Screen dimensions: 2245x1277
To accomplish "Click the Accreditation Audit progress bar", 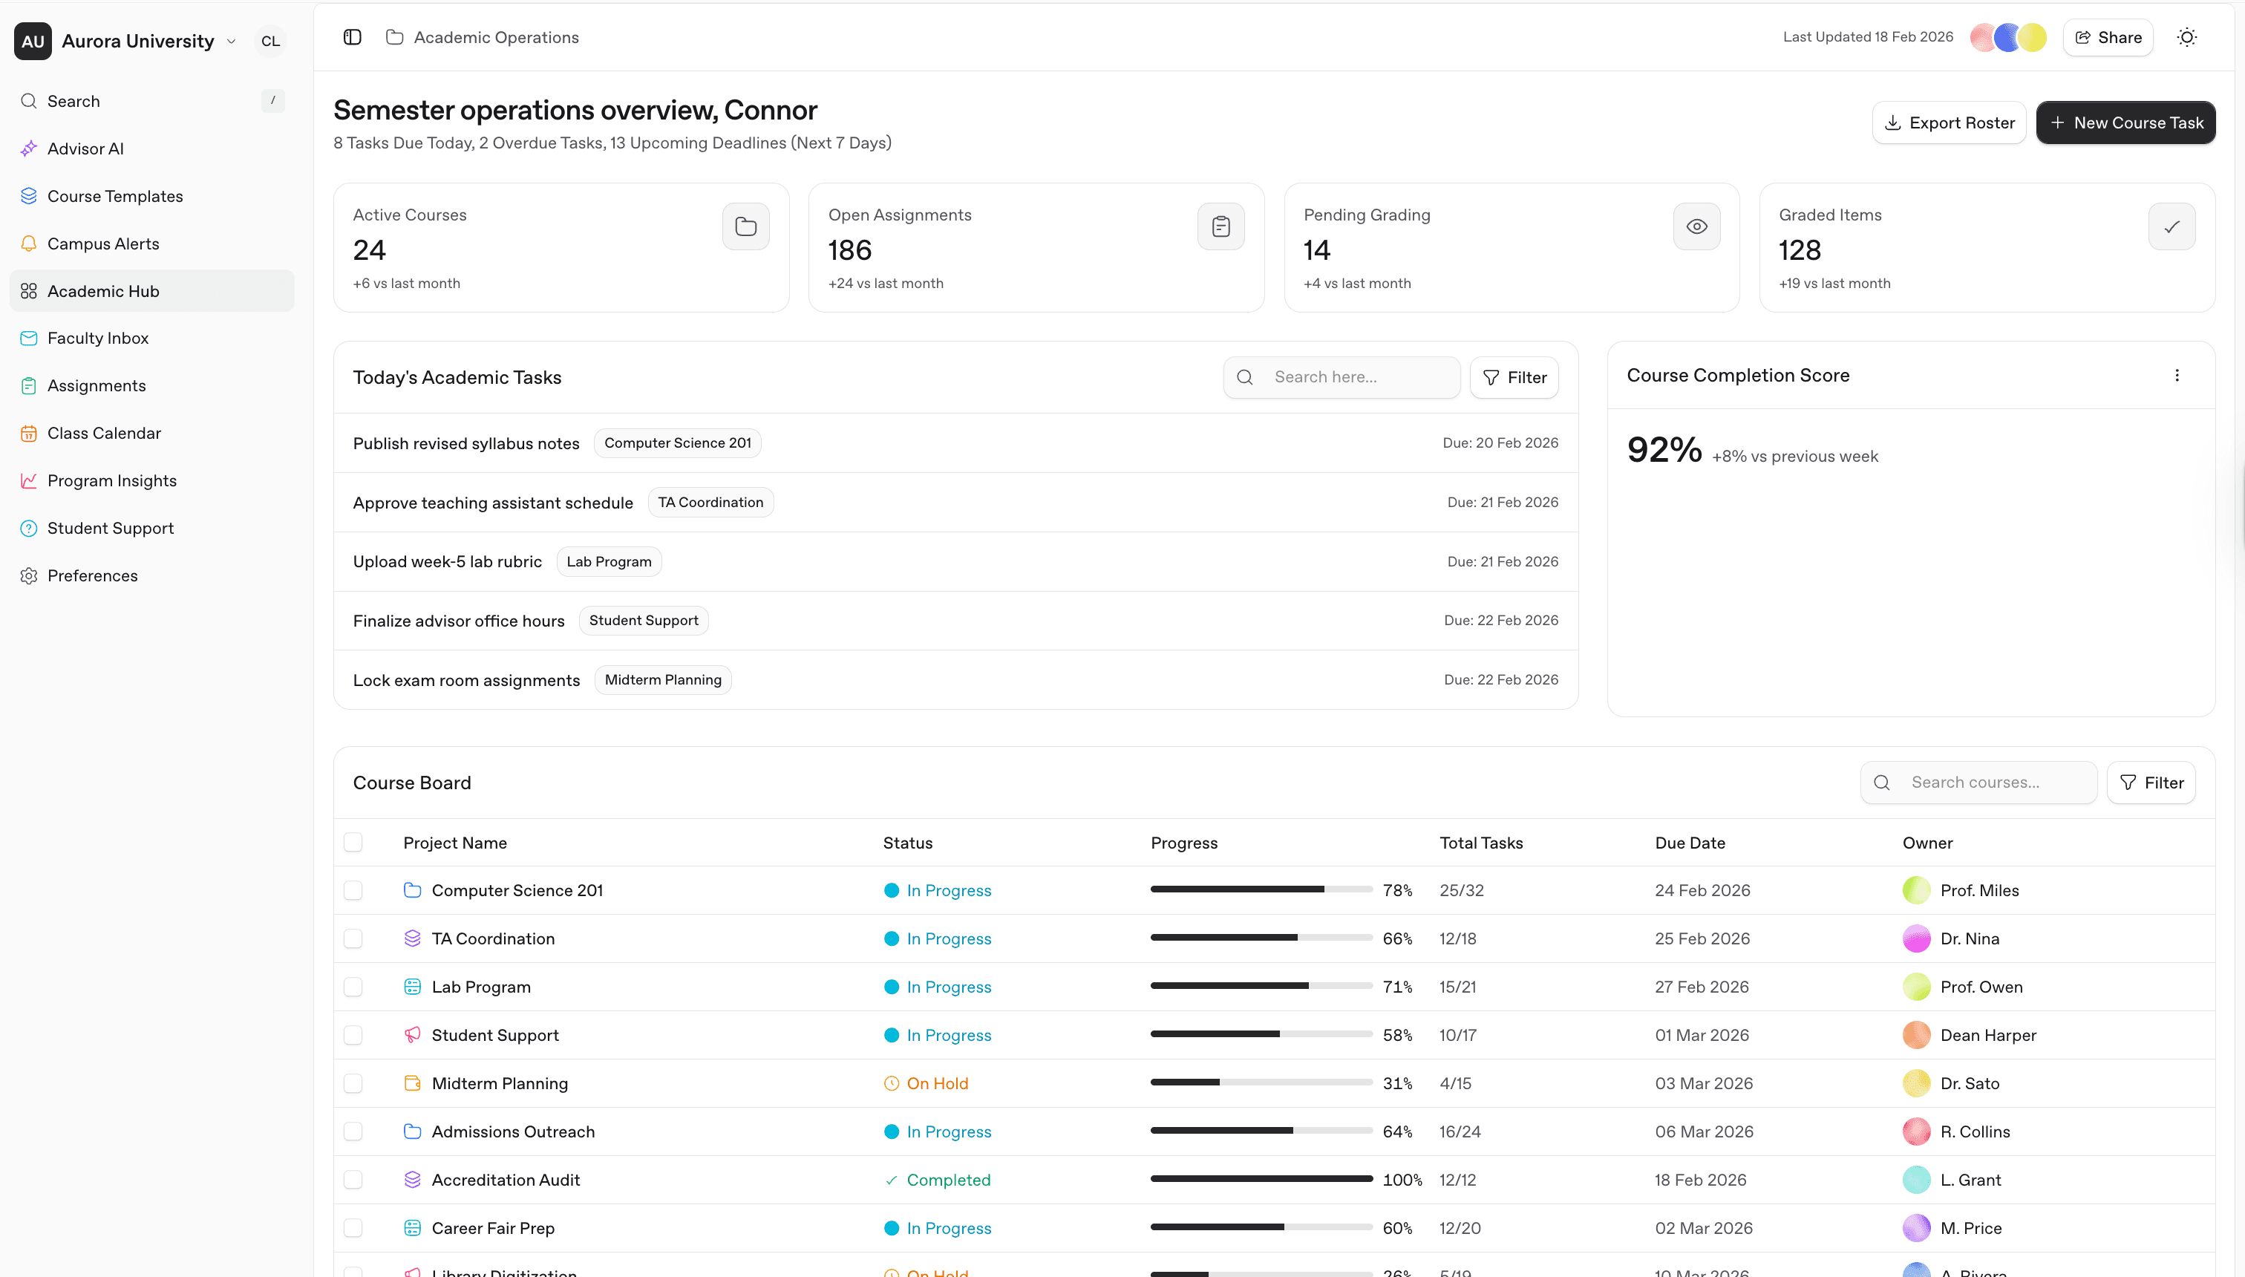I will [x=1261, y=1179].
